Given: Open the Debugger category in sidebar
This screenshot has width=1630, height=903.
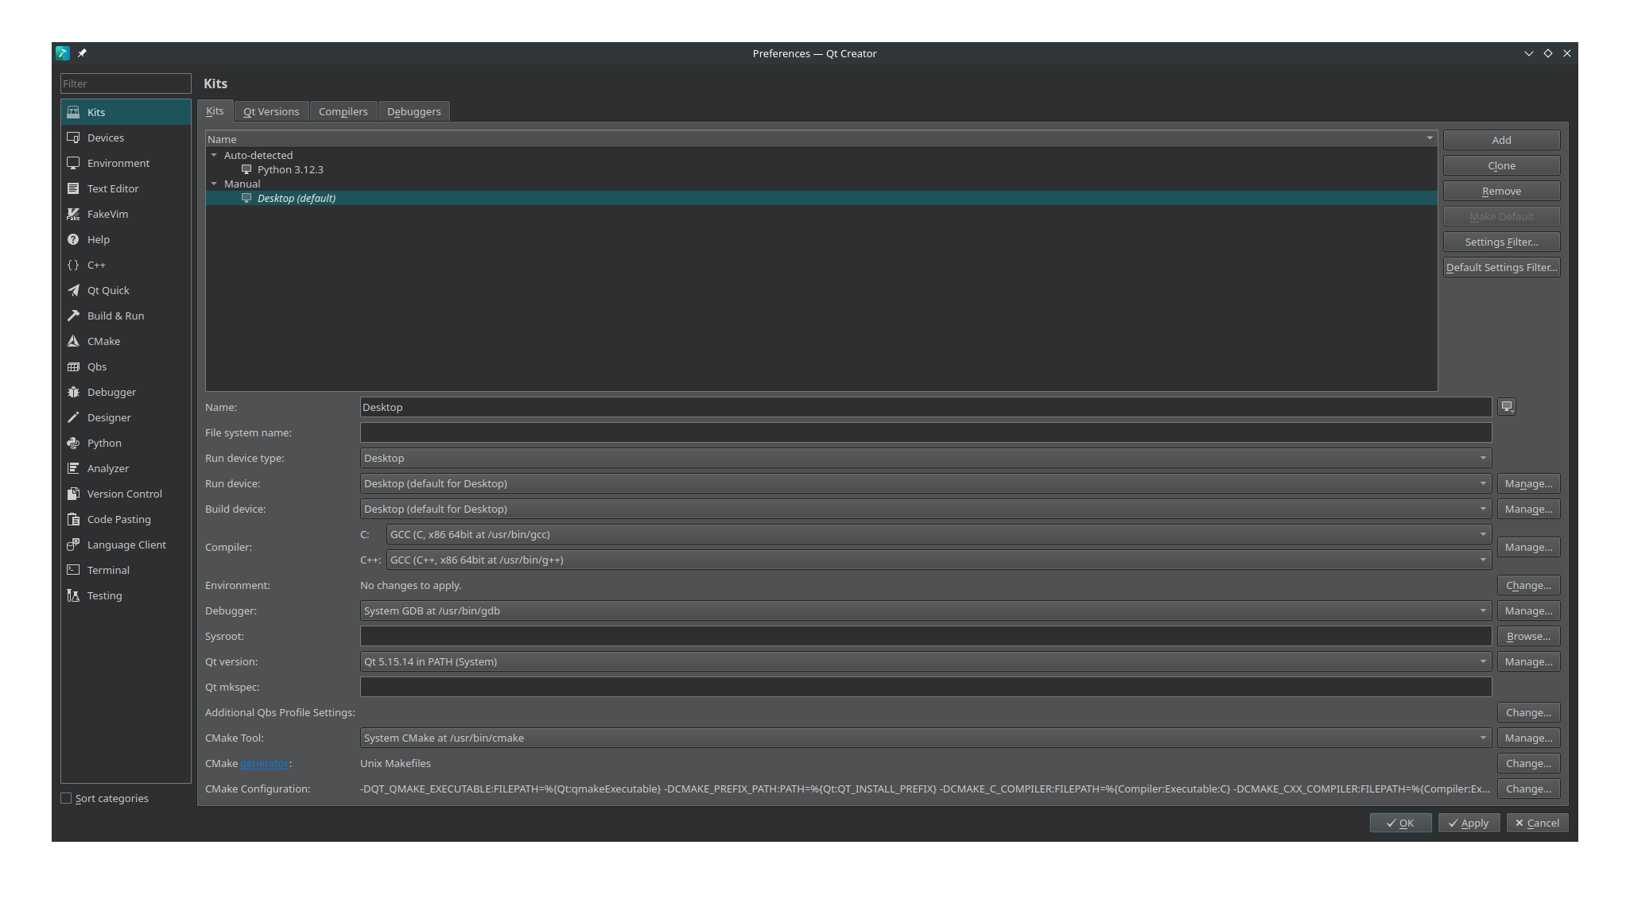Looking at the screenshot, I should (x=126, y=392).
